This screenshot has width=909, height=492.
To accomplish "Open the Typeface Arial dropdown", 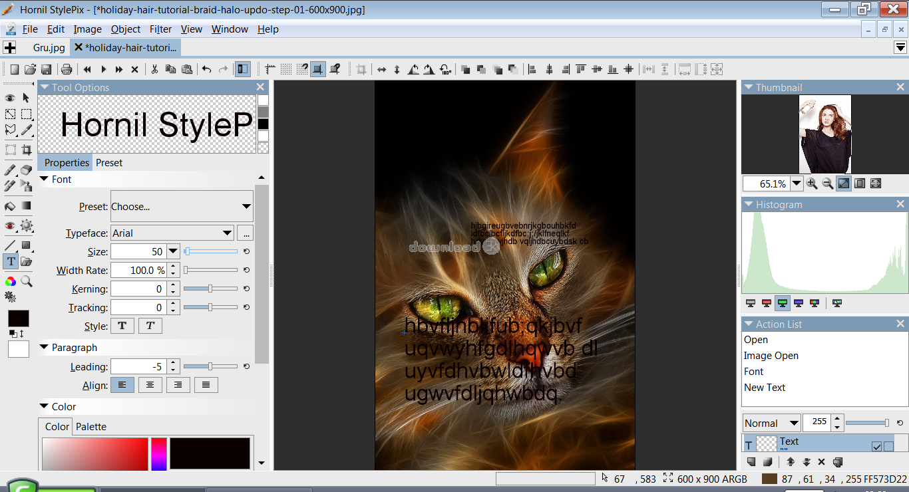I will click(x=172, y=233).
